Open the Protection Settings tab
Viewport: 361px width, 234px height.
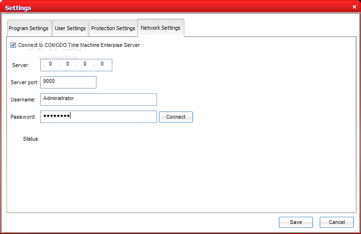(113, 28)
